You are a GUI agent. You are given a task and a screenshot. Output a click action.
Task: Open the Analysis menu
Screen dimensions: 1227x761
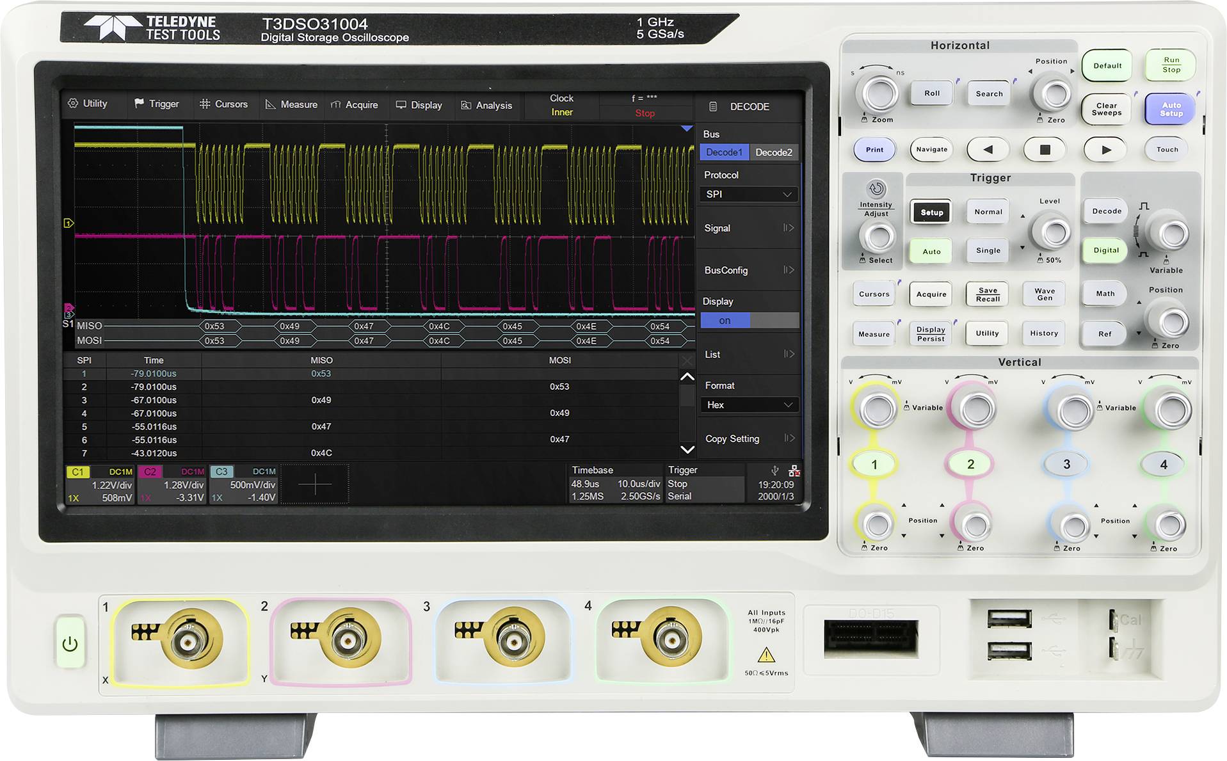pyautogui.click(x=487, y=104)
